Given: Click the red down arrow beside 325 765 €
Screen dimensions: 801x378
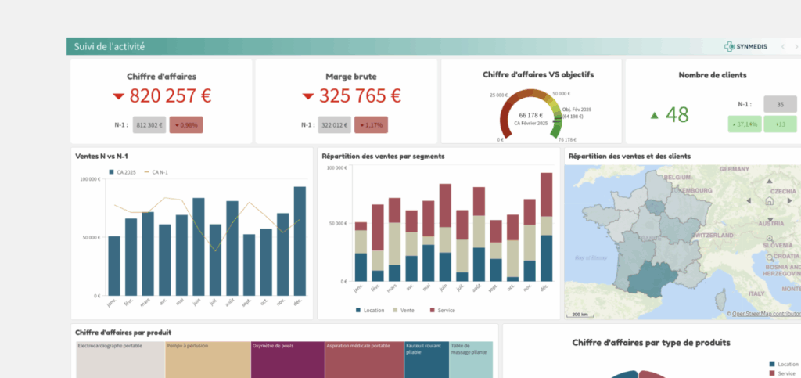Looking at the screenshot, I should click(308, 95).
